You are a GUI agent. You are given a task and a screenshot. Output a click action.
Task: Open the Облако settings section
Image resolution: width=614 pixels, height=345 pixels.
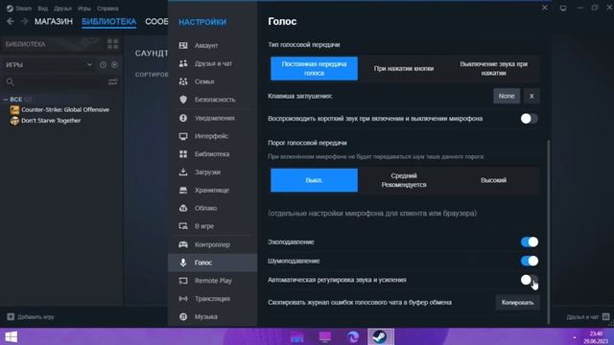pos(212,208)
